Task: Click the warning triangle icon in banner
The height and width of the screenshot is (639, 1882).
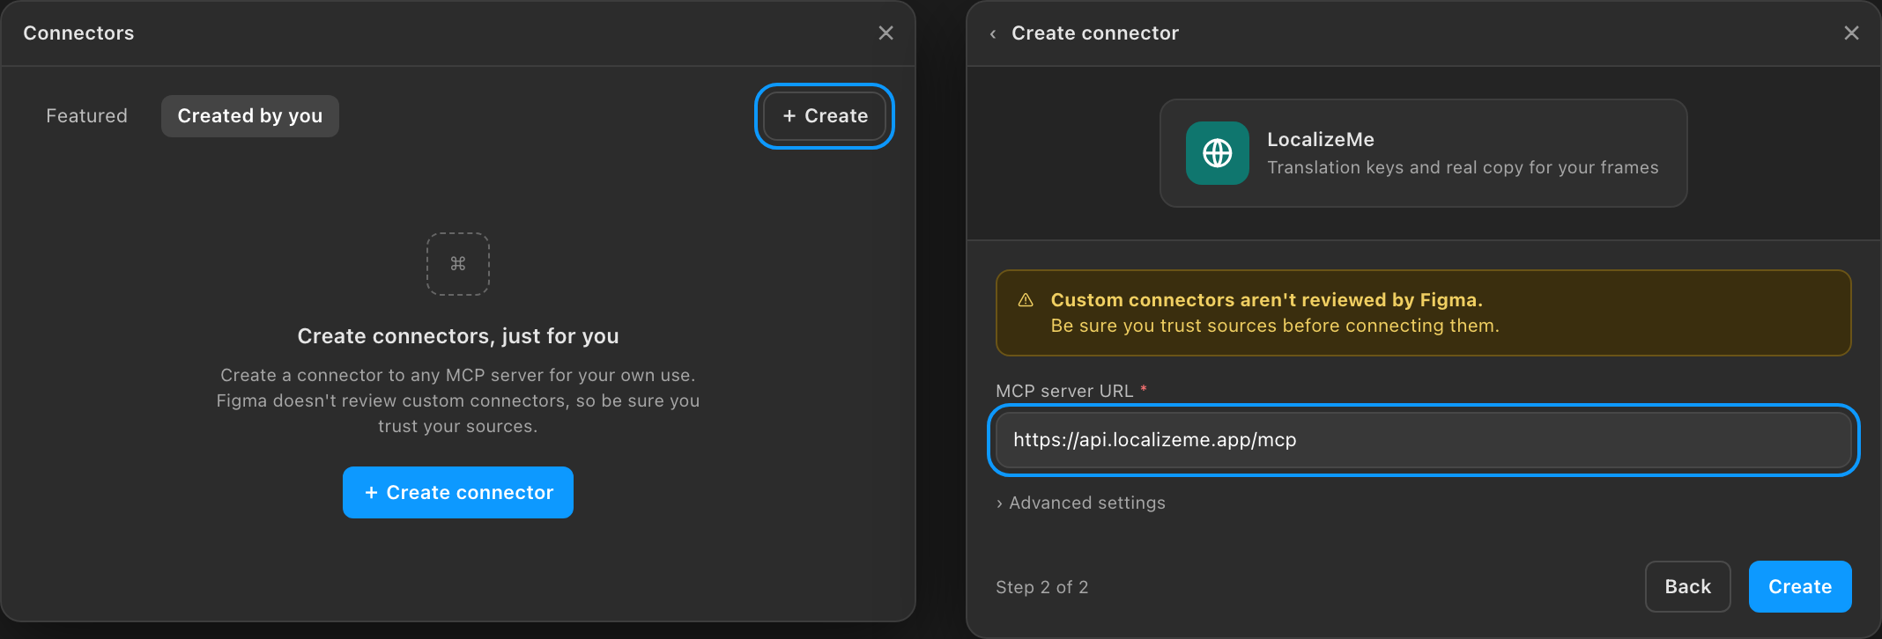Action: pyautogui.click(x=1026, y=300)
